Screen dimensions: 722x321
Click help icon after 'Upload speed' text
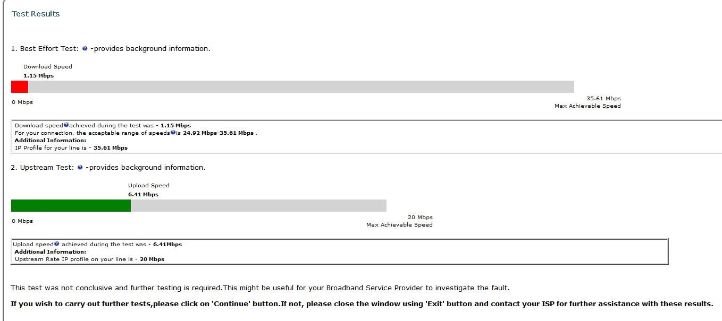(56, 244)
